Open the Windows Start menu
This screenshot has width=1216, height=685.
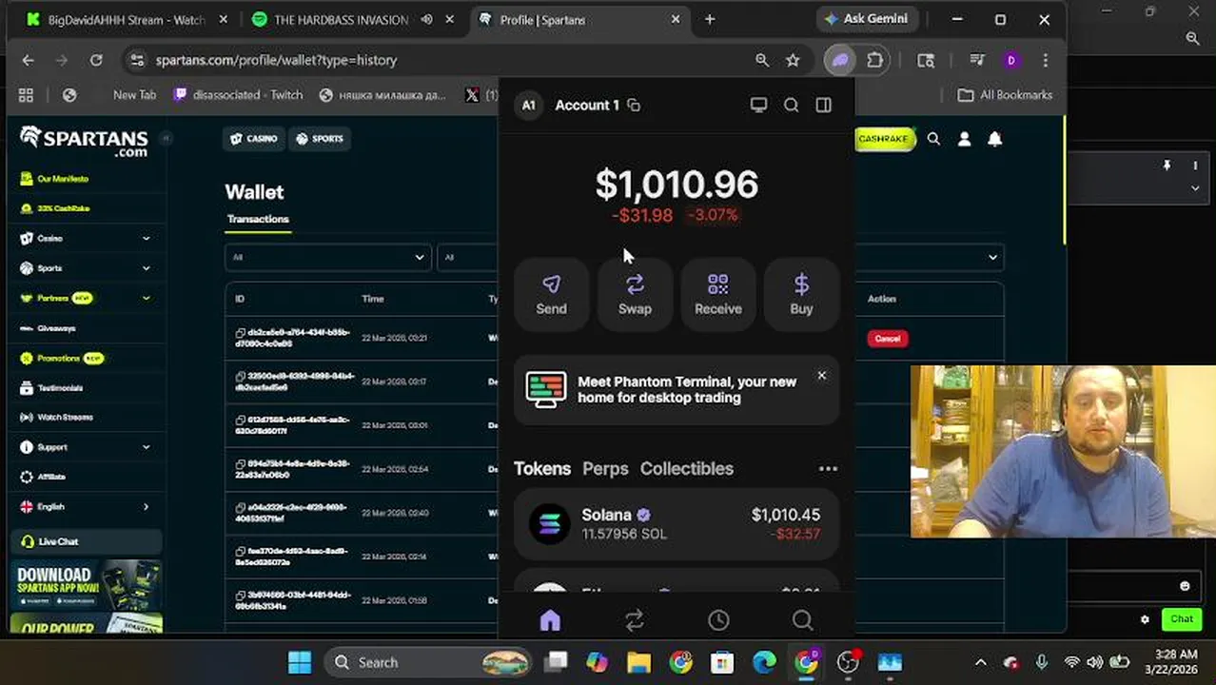[x=299, y=662]
